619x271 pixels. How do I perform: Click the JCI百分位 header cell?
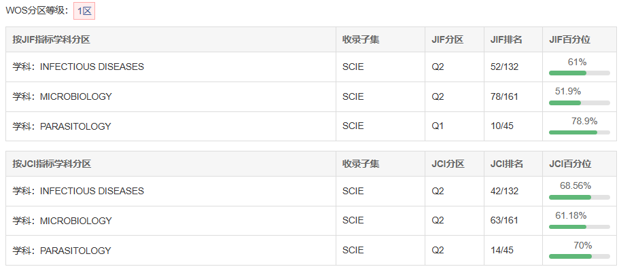[x=579, y=164]
